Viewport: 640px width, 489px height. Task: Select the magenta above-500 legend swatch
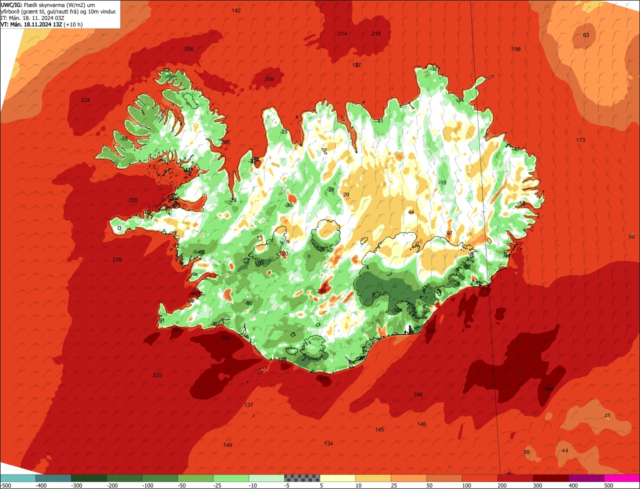coord(622,478)
